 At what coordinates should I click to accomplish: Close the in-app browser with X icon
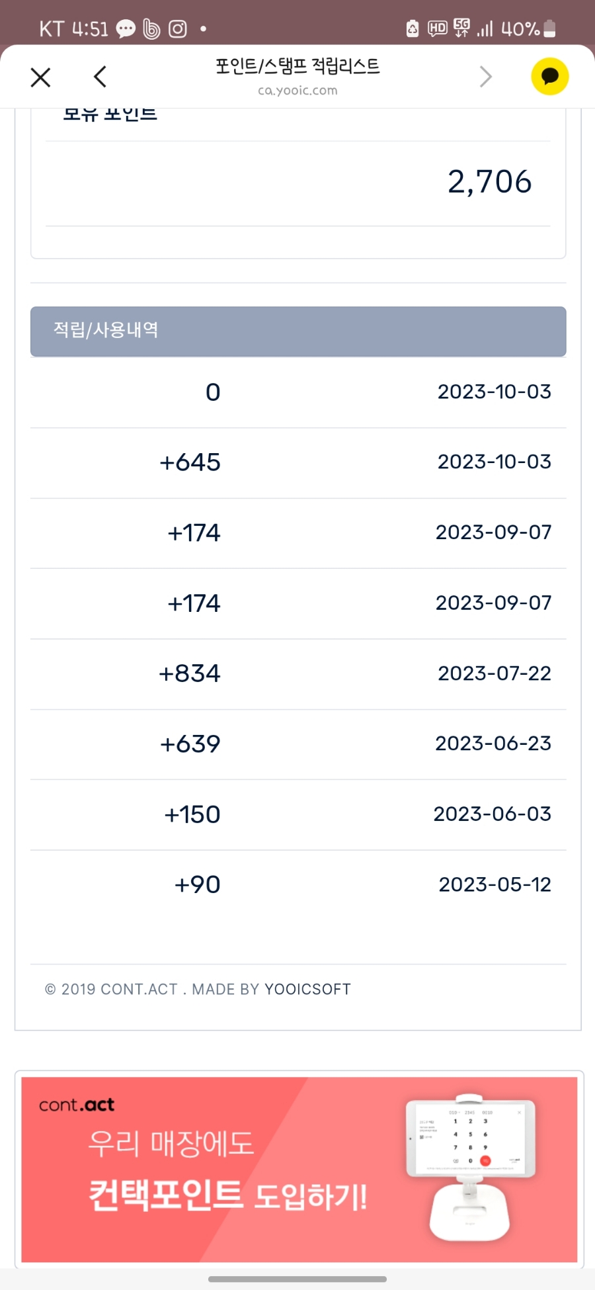tap(40, 77)
